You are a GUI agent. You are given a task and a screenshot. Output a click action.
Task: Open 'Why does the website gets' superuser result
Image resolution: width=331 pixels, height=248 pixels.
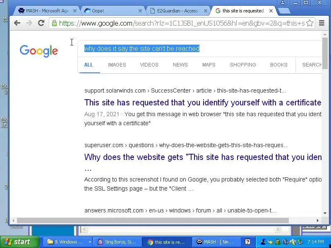203,157
